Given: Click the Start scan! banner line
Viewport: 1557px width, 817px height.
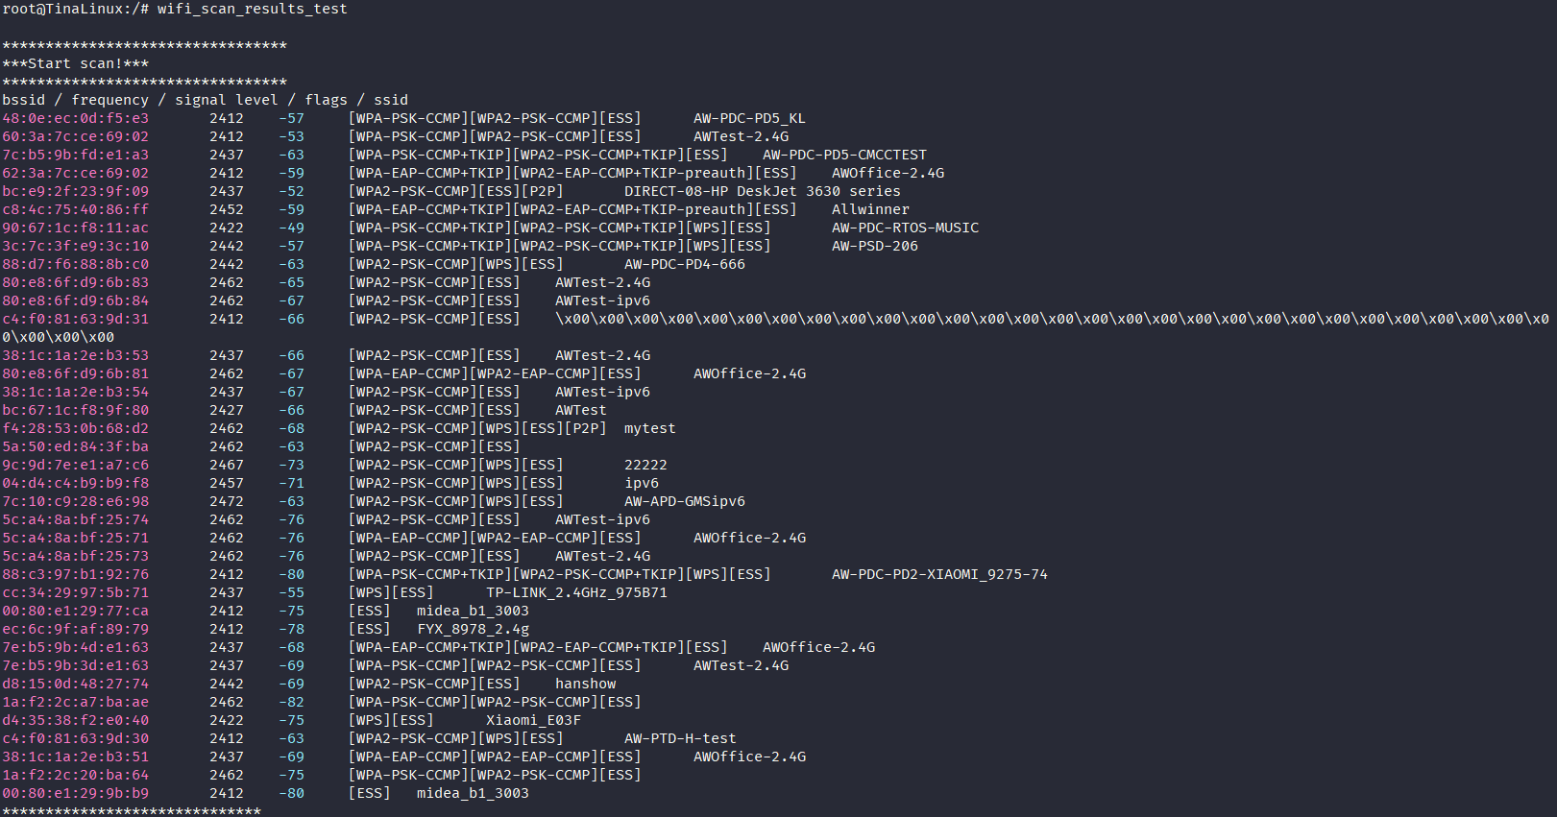Looking at the screenshot, I should 76,63.
